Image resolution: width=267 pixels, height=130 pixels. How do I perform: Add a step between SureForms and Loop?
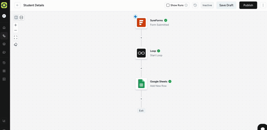[x=141, y=38]
